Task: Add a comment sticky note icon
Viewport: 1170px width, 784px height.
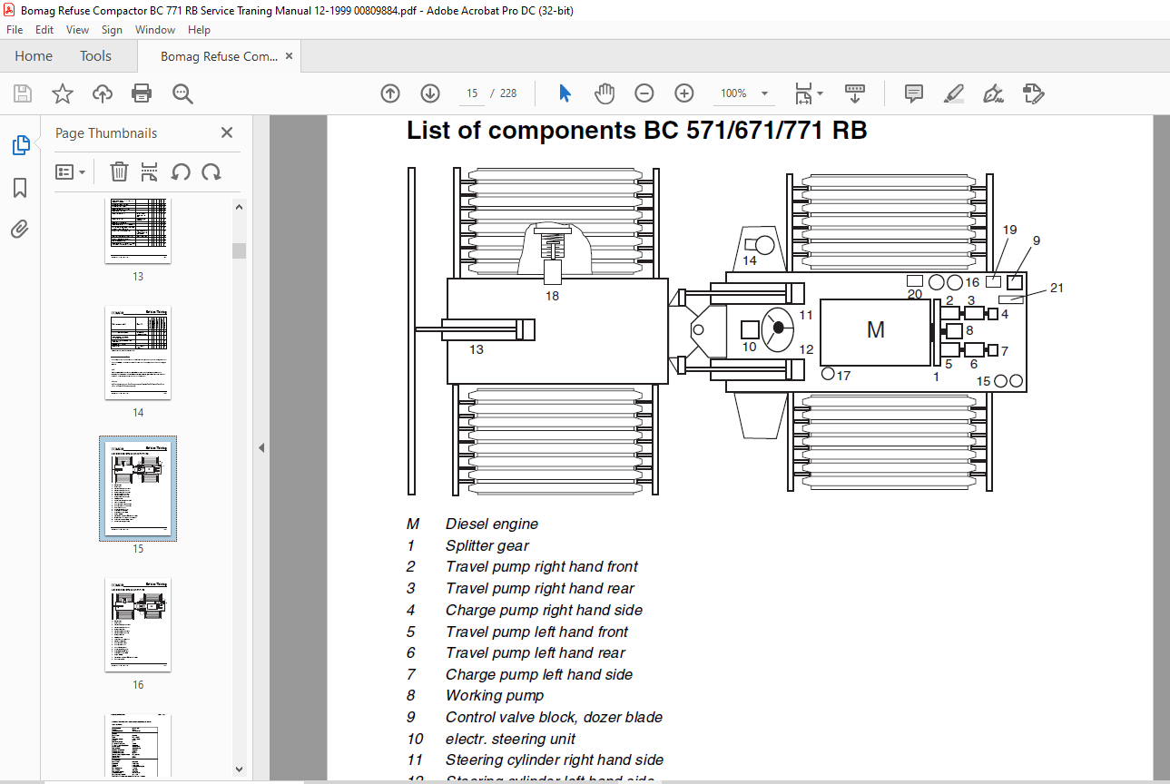Action: pos(914,93)
